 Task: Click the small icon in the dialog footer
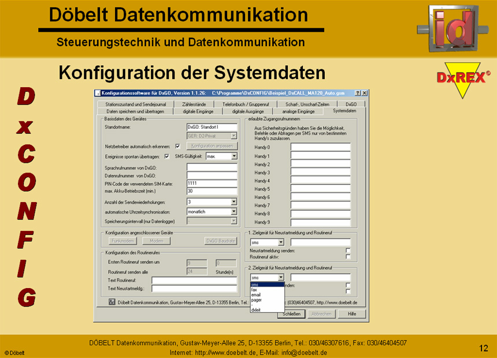point(112,302)
